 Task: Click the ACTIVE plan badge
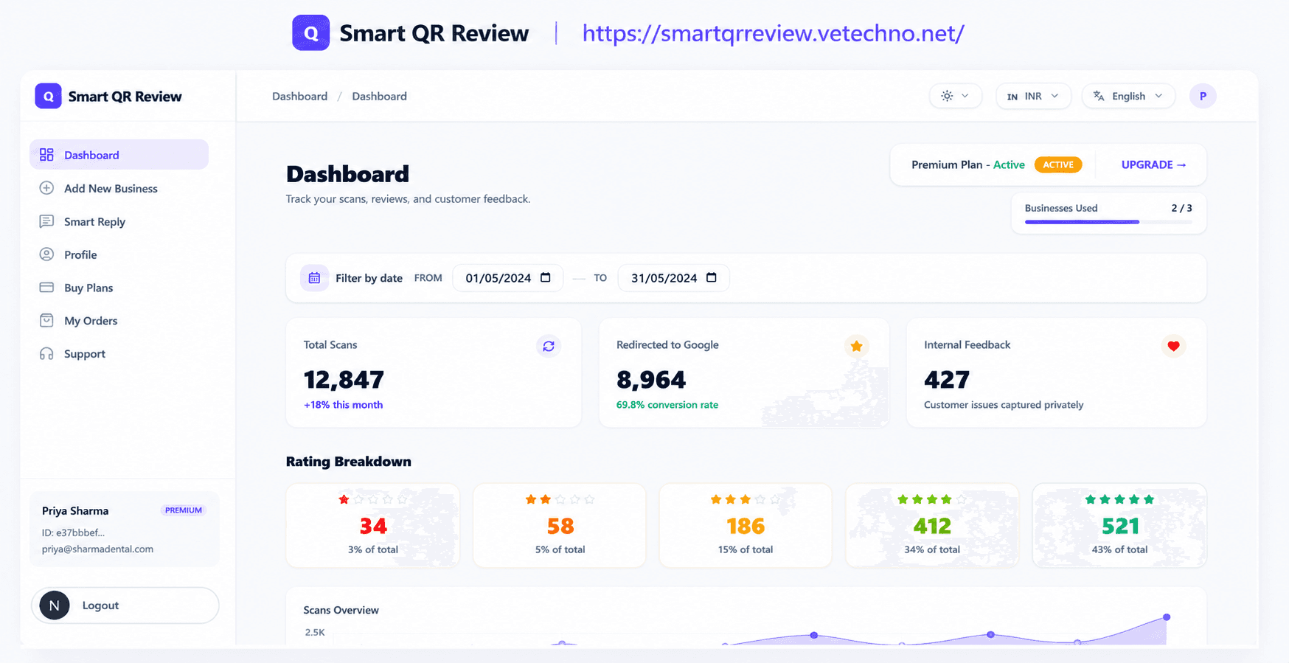[x=1057, y=164]
